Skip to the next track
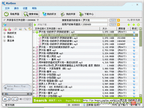This screenshot has height=108, width=144. (x=17, y=99)
